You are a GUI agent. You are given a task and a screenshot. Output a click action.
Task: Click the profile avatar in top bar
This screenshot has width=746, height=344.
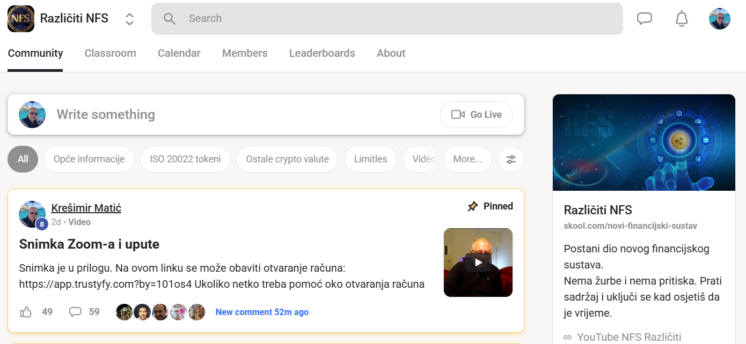(719, 19)
